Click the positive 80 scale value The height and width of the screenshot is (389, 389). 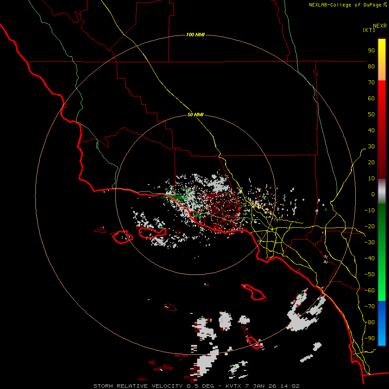pos(371,66)
